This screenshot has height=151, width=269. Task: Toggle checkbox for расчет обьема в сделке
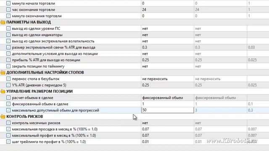point(8,98)
